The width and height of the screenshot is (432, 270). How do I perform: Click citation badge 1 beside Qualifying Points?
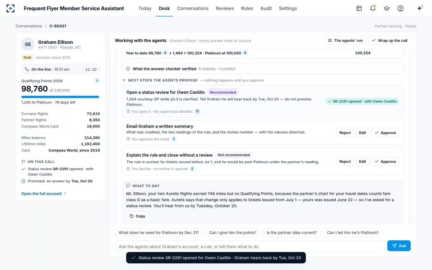[x=97, y=81]
